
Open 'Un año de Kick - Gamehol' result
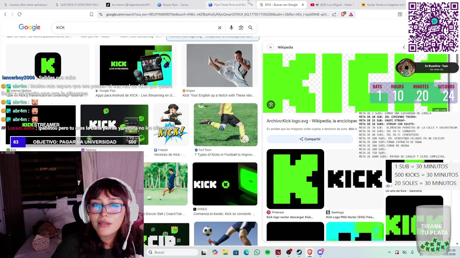(x=404, y=191)
